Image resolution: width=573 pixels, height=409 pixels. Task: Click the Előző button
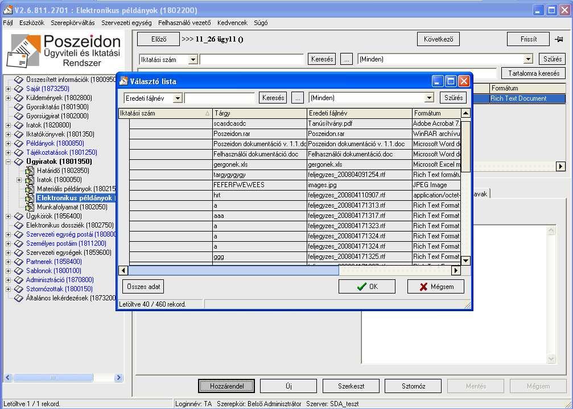coord(159,39)
